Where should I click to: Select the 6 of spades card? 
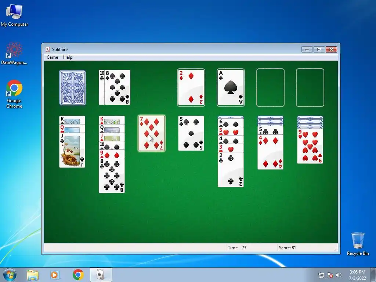[231, 123]
